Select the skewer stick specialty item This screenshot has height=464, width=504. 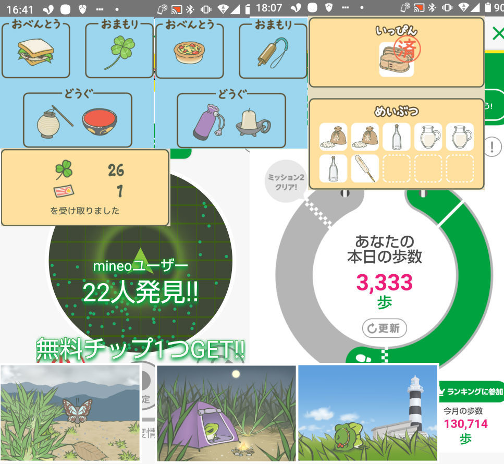tap(365, 168)
